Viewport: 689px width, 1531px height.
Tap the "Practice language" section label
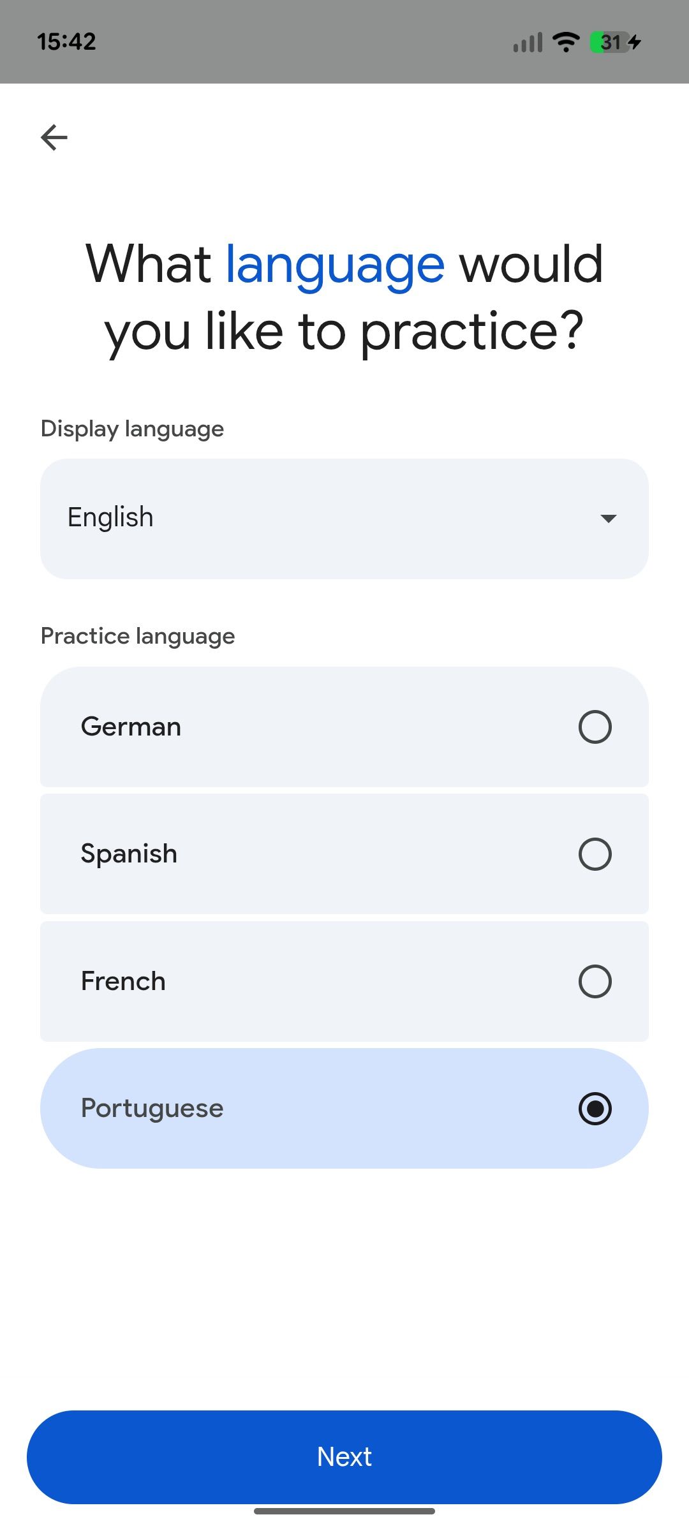coord(138,636)
